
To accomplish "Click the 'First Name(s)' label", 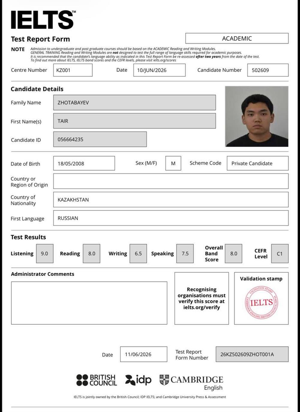I will click(26, 122).
